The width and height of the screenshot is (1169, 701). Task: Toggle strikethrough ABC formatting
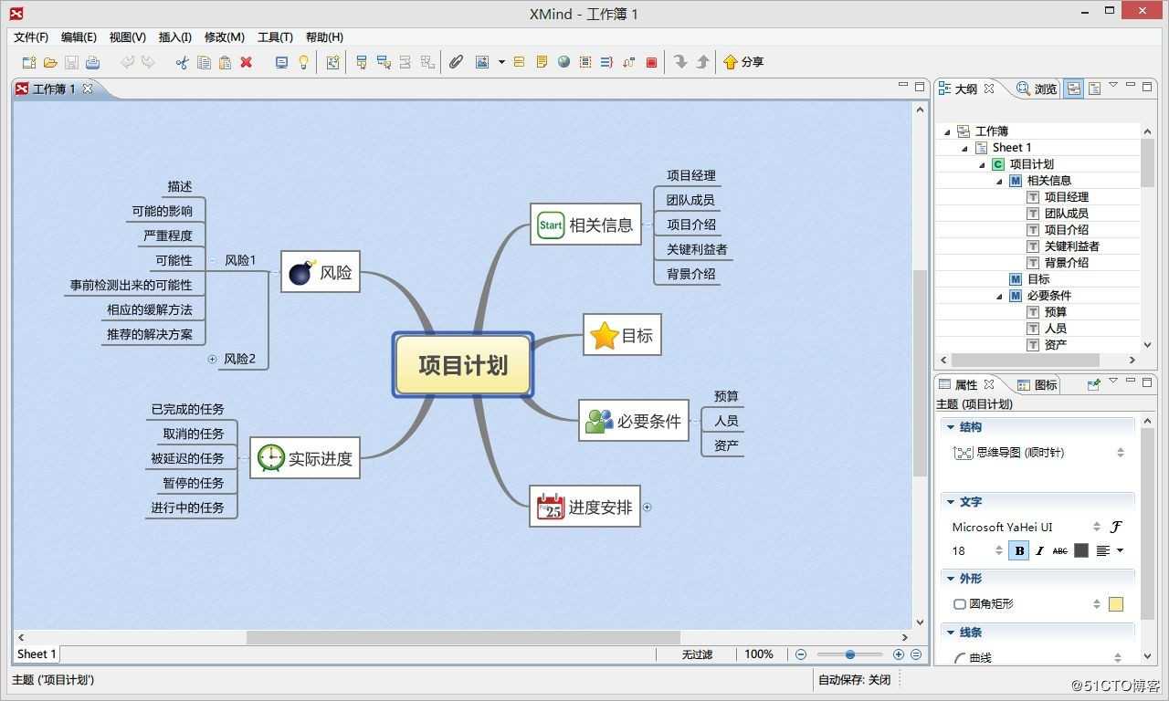1059,550
